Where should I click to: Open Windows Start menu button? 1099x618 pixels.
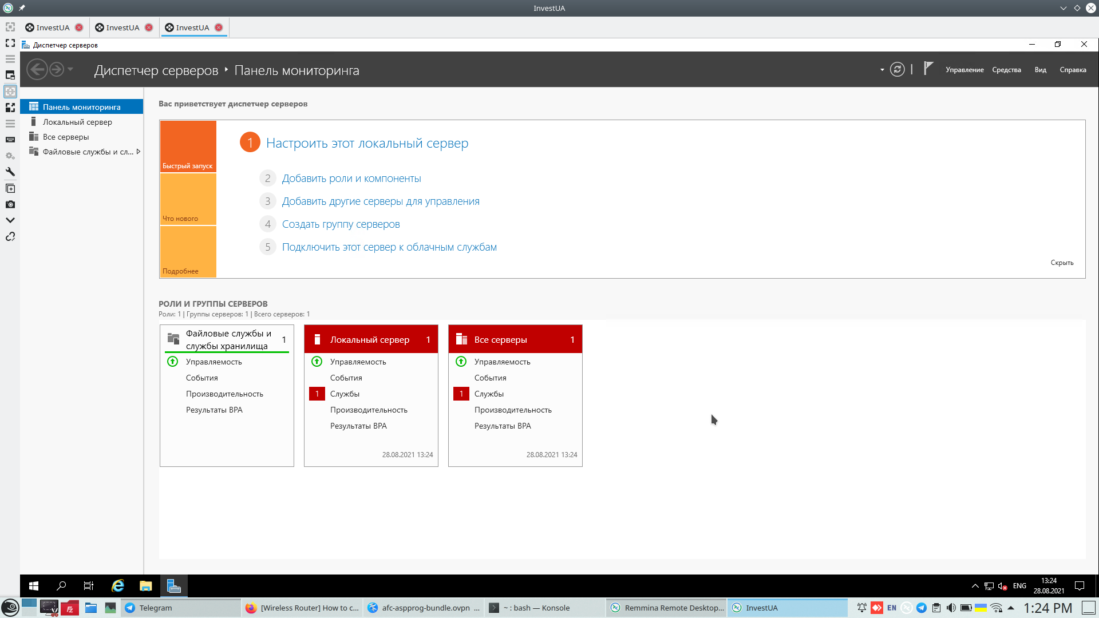(x=34, y=585)
